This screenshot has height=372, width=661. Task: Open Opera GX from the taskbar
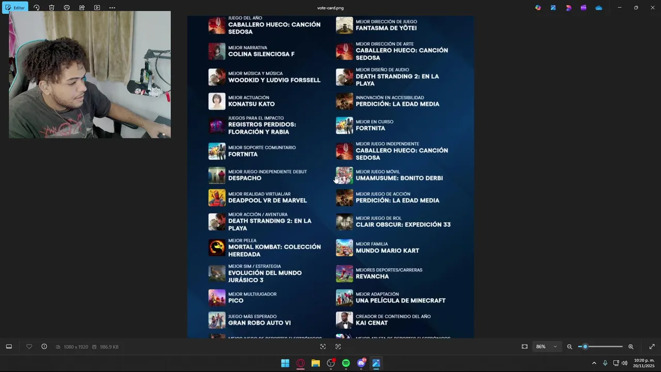(x=301, y=363)
